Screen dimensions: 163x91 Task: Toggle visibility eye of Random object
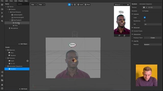click(13, 23)
